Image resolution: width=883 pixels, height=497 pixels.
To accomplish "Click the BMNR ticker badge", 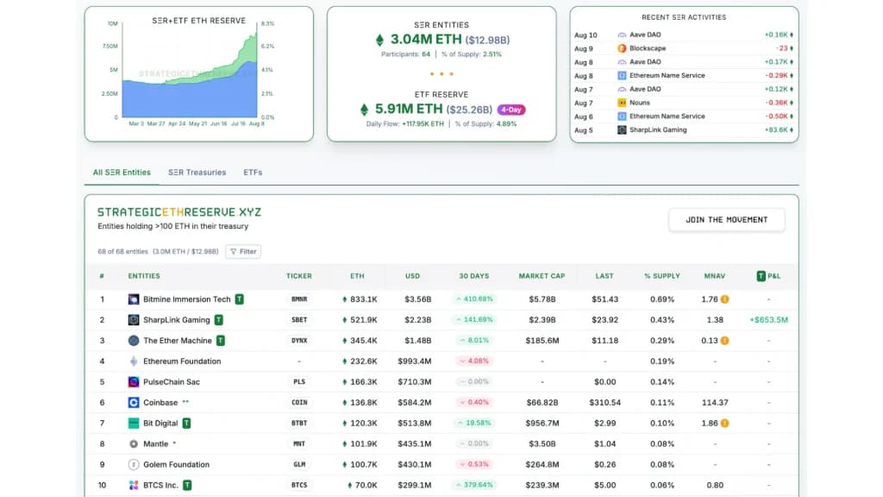I will [299, 299].
